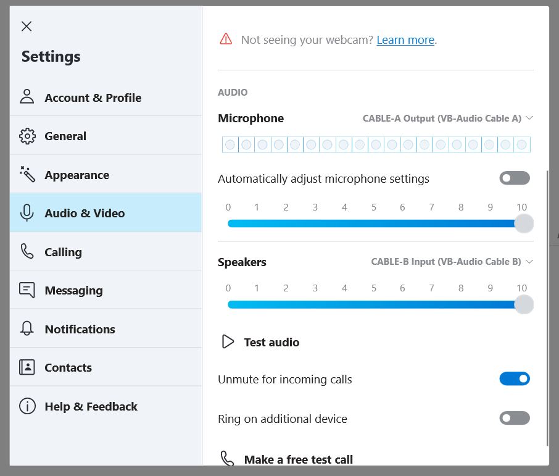Select the Audio & Video settings tab

point(83,212)
